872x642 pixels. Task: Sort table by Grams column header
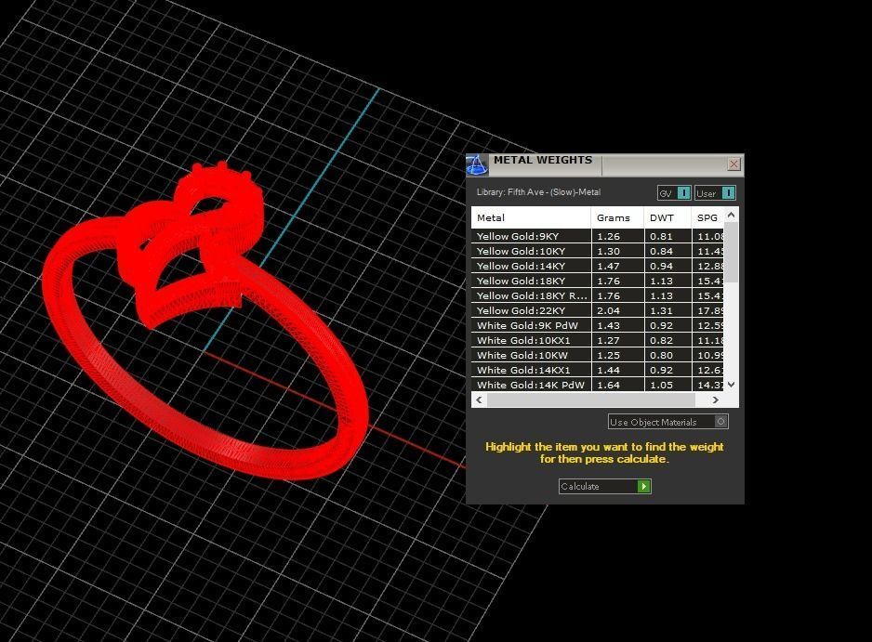pyautogui.click(x=617, y=218)
